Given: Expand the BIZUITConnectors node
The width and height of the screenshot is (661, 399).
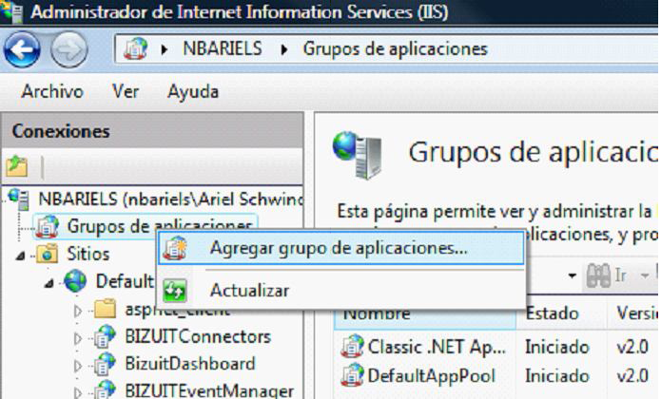Looking at the screenshot, I should [x=77, y=338].
